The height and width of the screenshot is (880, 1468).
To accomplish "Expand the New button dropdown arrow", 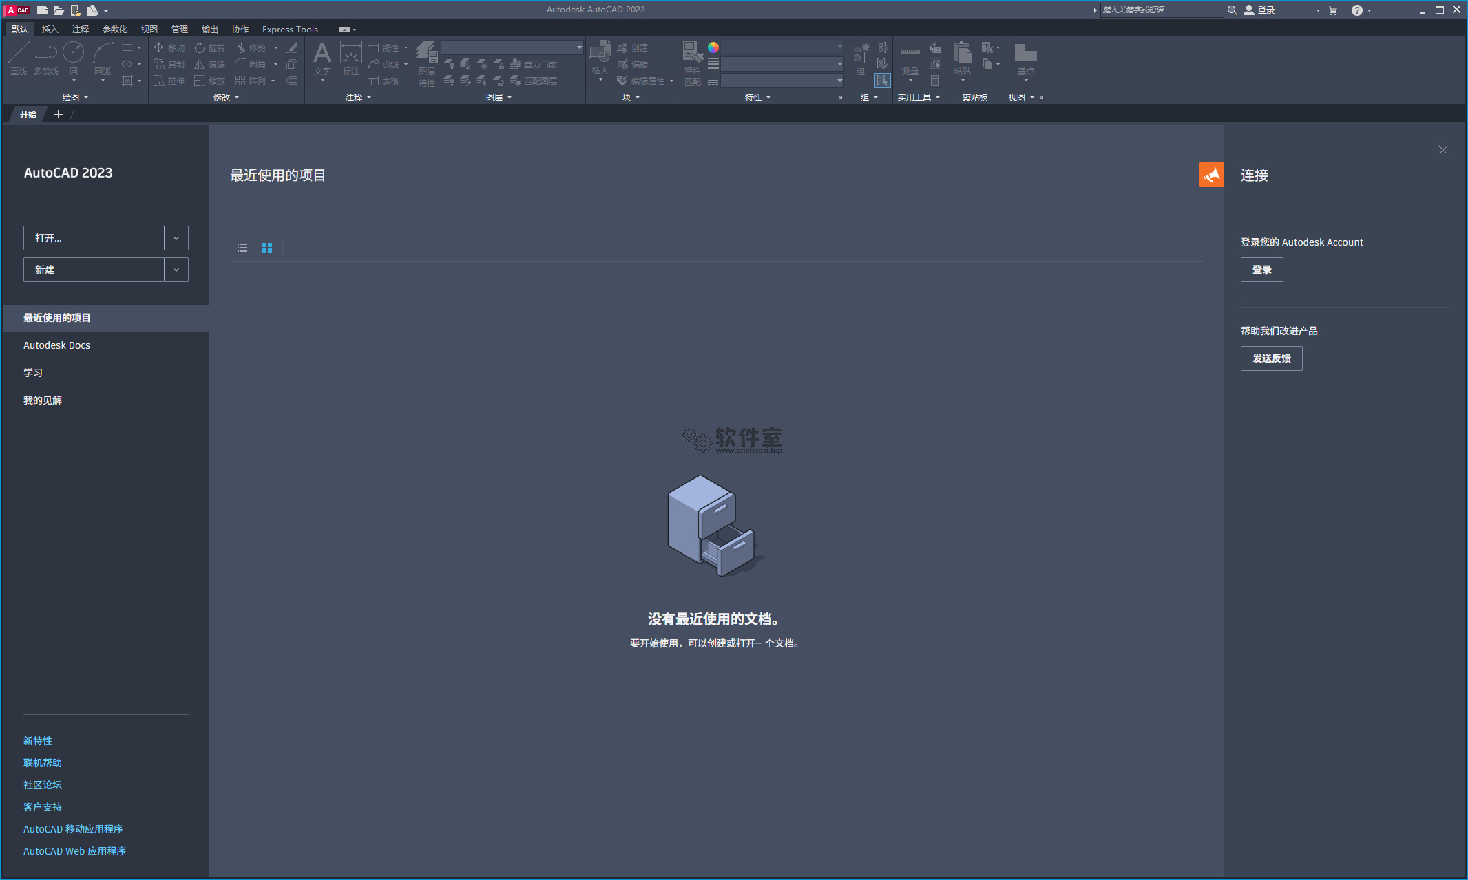I will tap(176, 270).
